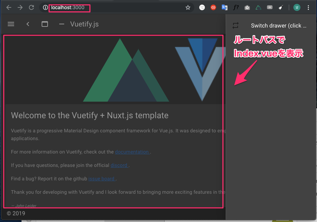The width and height of the screenshot is (317, 222).
Task: Click the © 2019 footer text
Action: click(x=16, y=213)
